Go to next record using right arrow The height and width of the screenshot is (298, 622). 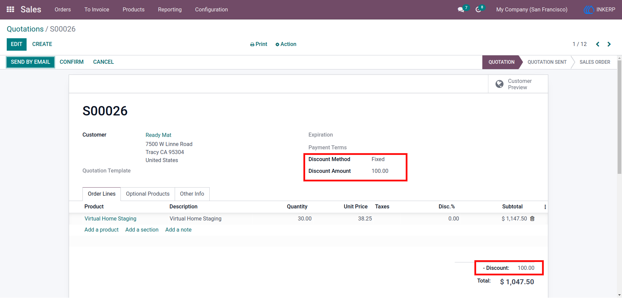pos(609,44)
